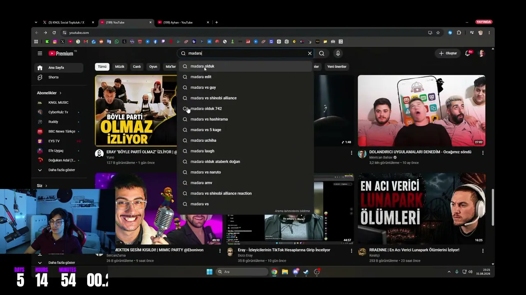Image resolution: width=526 pixels, height=295 pixels.
Task: Clear the search box text
Action: (310, 53)
